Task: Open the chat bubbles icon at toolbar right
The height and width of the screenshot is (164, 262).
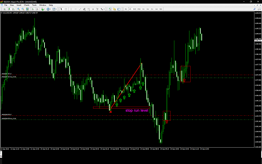Action: pyautogui.click(x=259, y=9)
